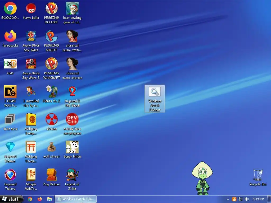
Task: Click the DEV C++ nobody here can program icon
Action: 72,124
